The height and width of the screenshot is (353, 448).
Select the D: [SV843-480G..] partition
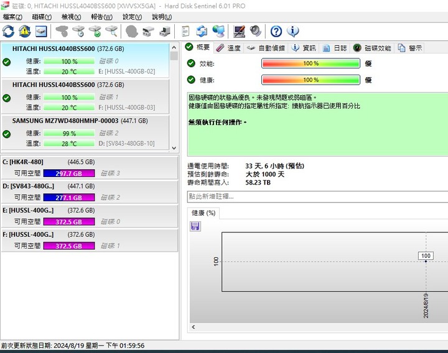[x=90, y=192]
